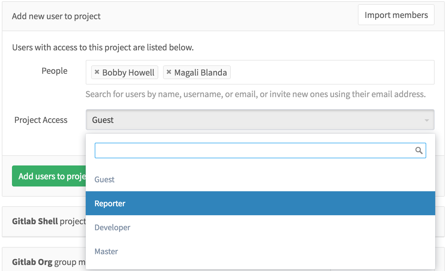Click the Project Access dropdown arrow
Viewport: 446px width, 271px height.
pos(427,120)
